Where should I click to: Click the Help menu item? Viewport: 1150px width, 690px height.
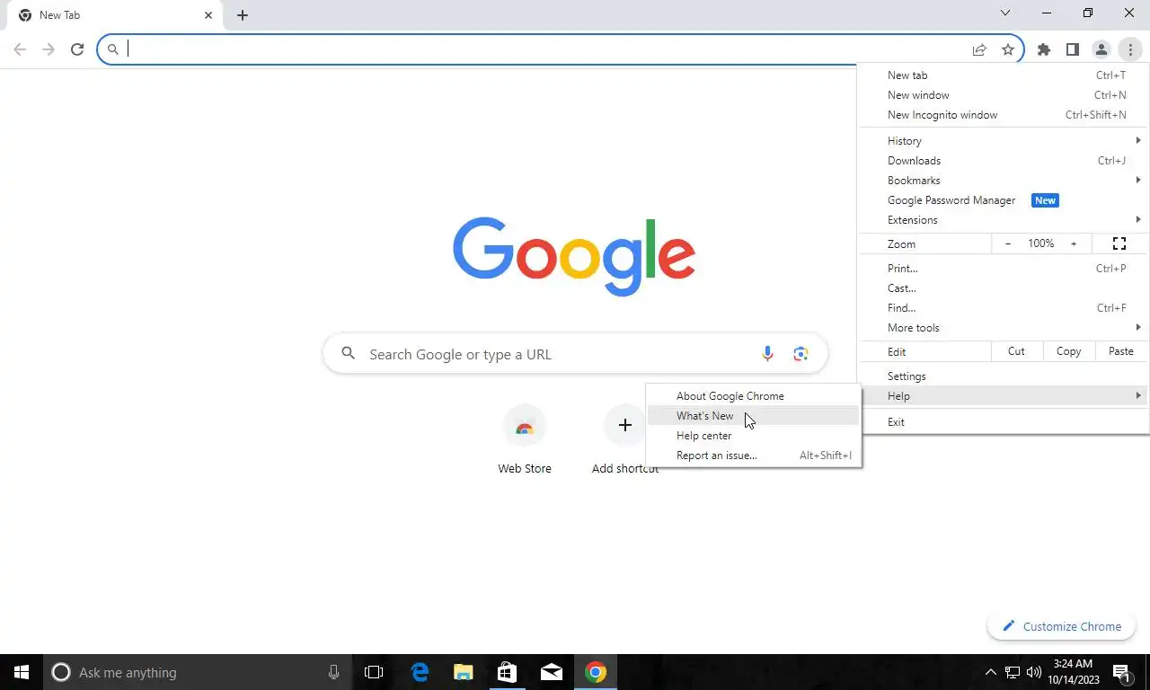(x=1003, y=396)
